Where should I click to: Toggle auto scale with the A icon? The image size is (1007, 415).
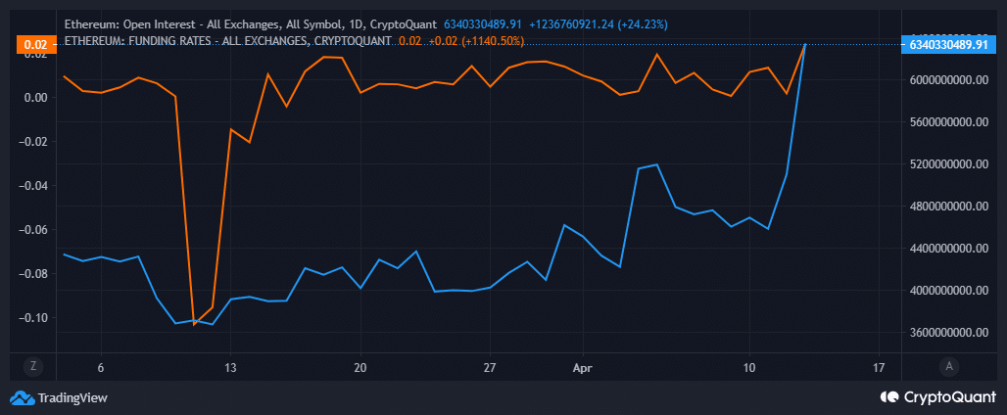click(x=949, y=366)
